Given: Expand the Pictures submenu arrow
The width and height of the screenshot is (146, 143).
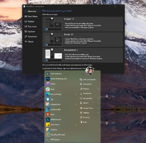Looking at the screenshot, I should coord(98,89).
